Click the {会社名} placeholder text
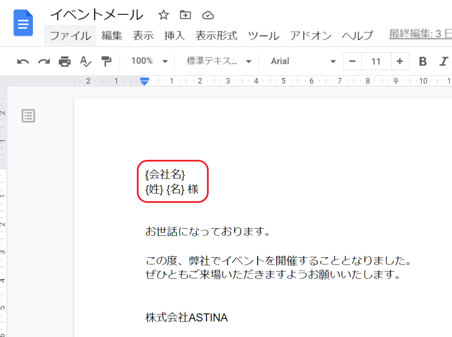The width and height of the screenshot is (452, 337). pos(165,174)
